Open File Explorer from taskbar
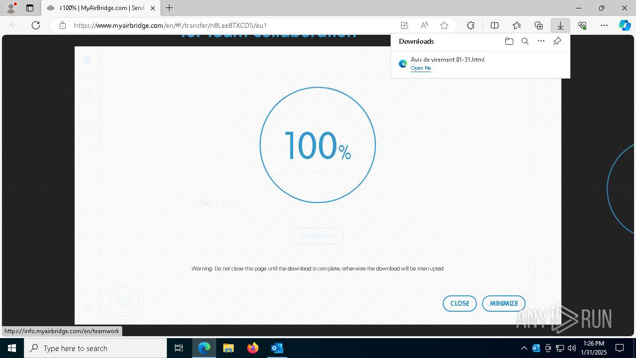636x358 pixels. click(229, 348)
